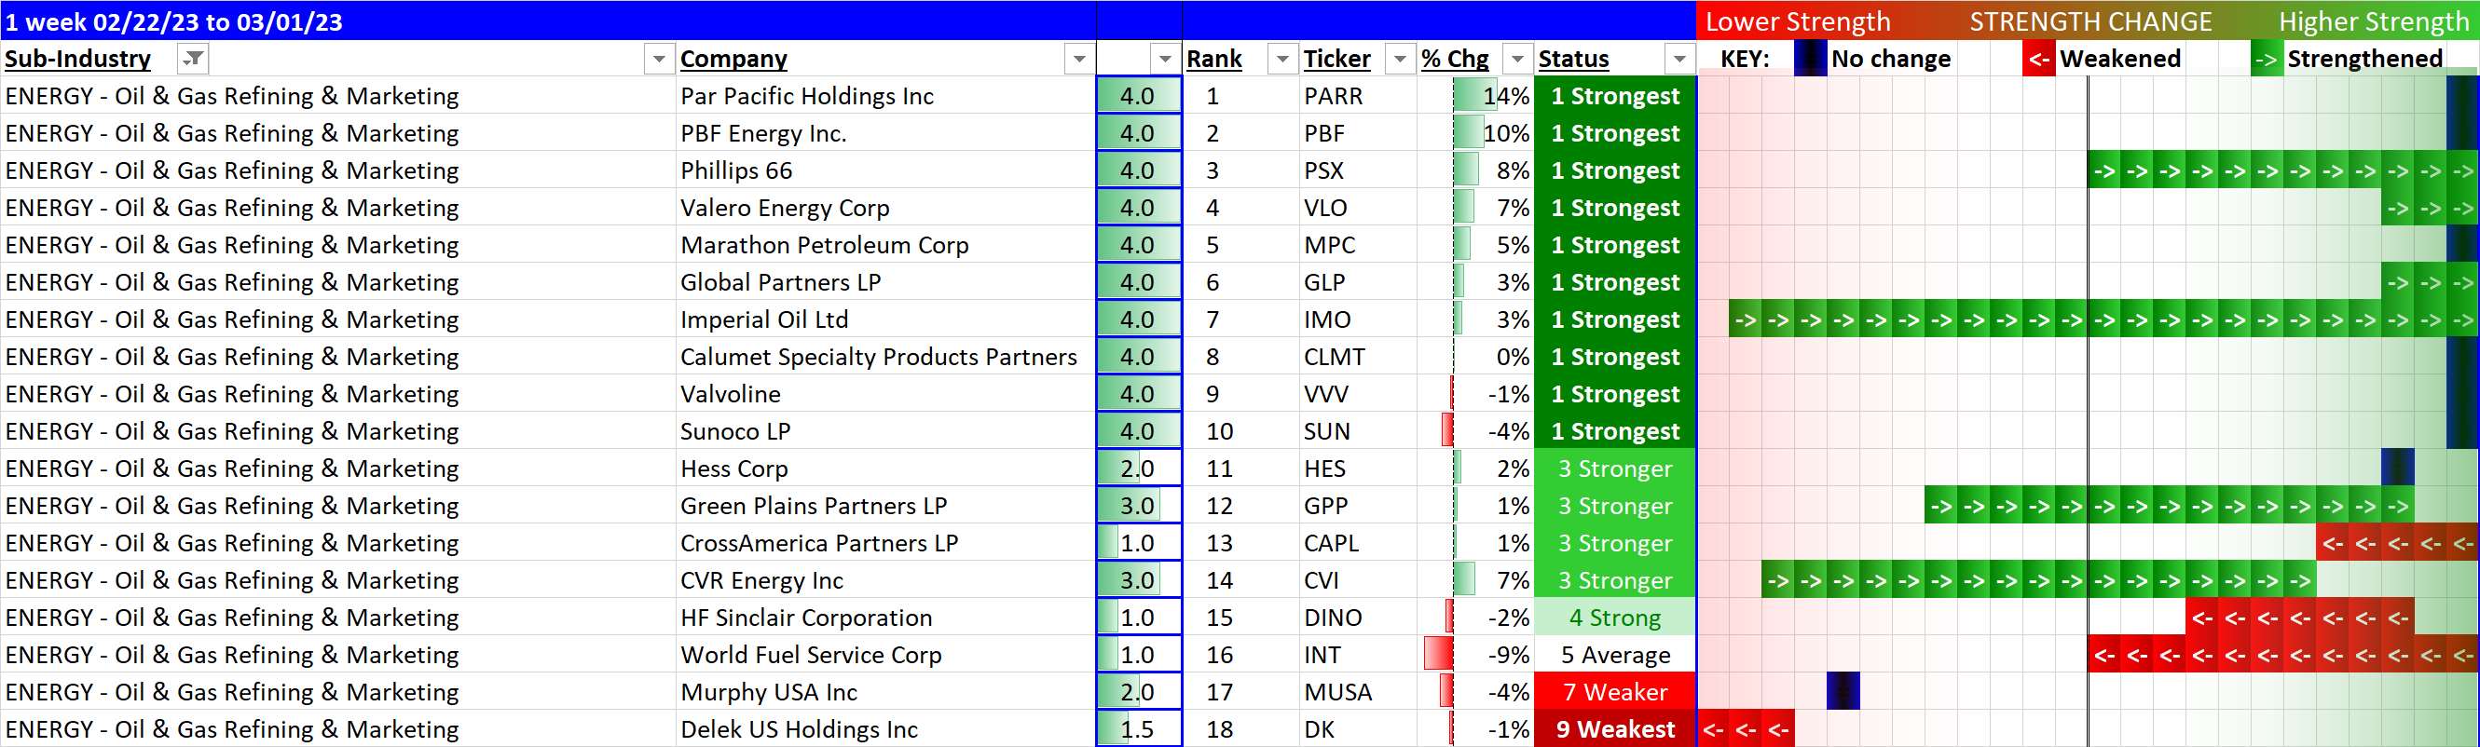Open the Sub-Industry filter dropdown
The image size is (2480, 747).
coord(194,59)
